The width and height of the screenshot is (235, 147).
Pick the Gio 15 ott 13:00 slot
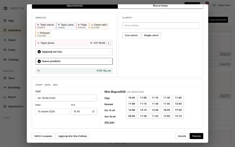pyautogui.click(x=131, y=110)
